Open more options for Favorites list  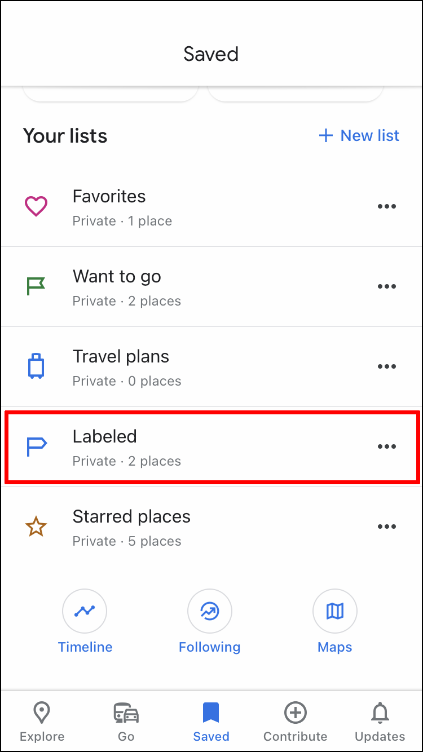387,206
